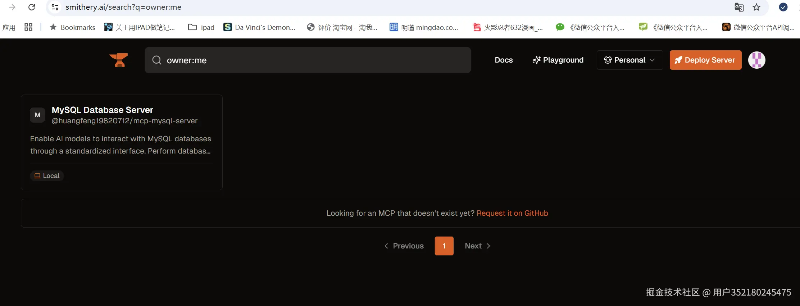Click the Local badge on the card
The image size is (800, 306).
[x=47, y=176]
